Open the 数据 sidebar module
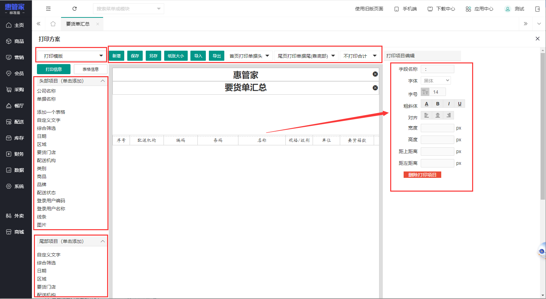 (15, 170)
